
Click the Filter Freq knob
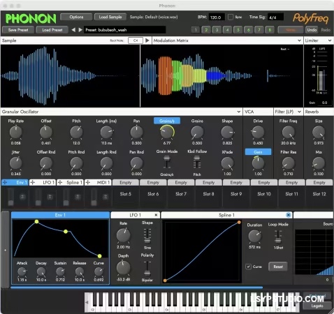click(288, 132)
